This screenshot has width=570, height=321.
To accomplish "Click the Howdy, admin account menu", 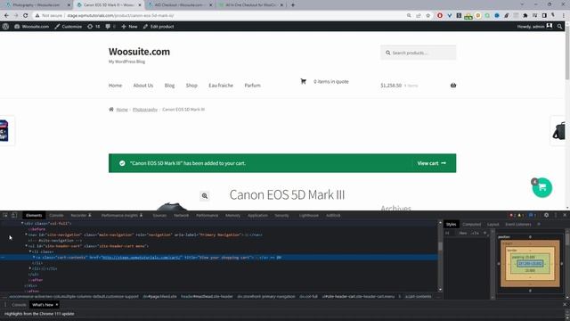I will point(534,26).
